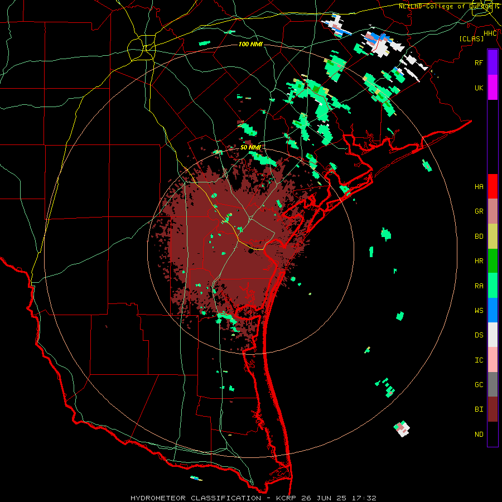This screenshot has width=502, height=502.
Task: Click the UK legend label
Action: coord(479,88)
